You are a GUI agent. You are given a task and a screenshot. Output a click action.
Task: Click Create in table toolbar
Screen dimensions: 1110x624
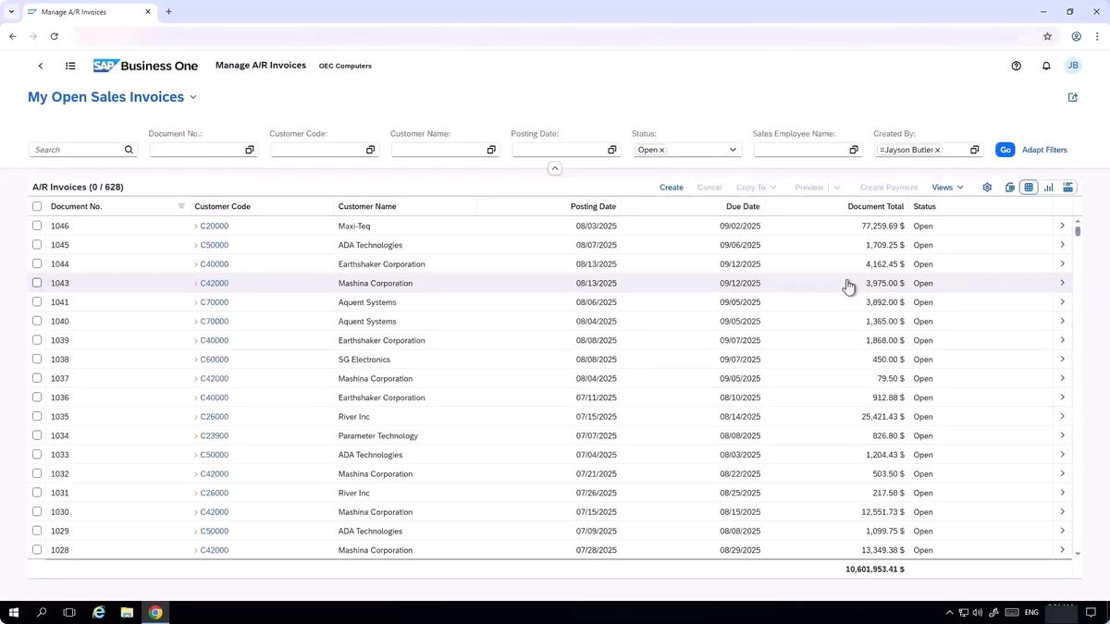point(672,188)
